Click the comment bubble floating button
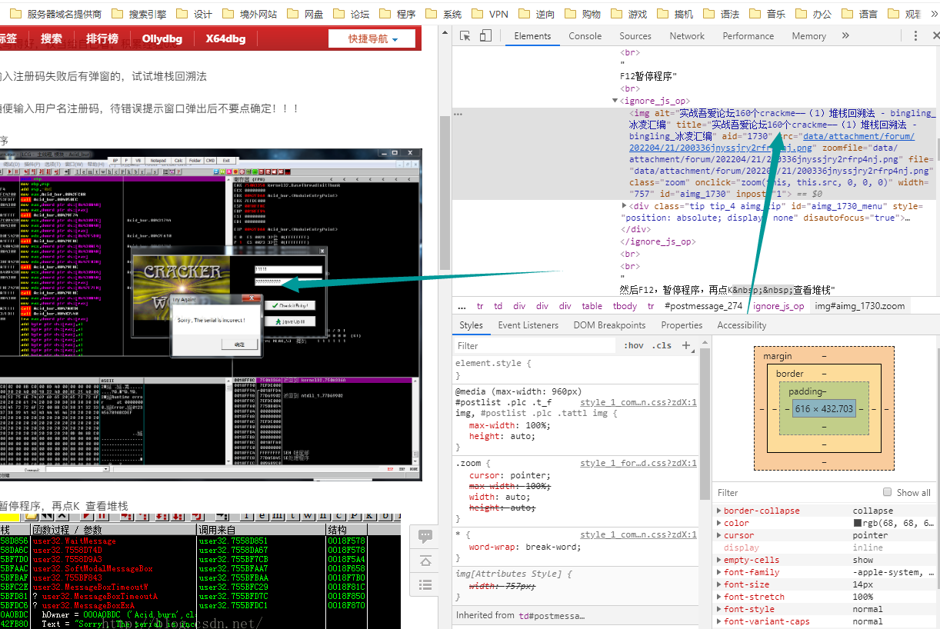The width and height of the screenshot is (940, 629). pyautogui.click(x=425, y=537)
